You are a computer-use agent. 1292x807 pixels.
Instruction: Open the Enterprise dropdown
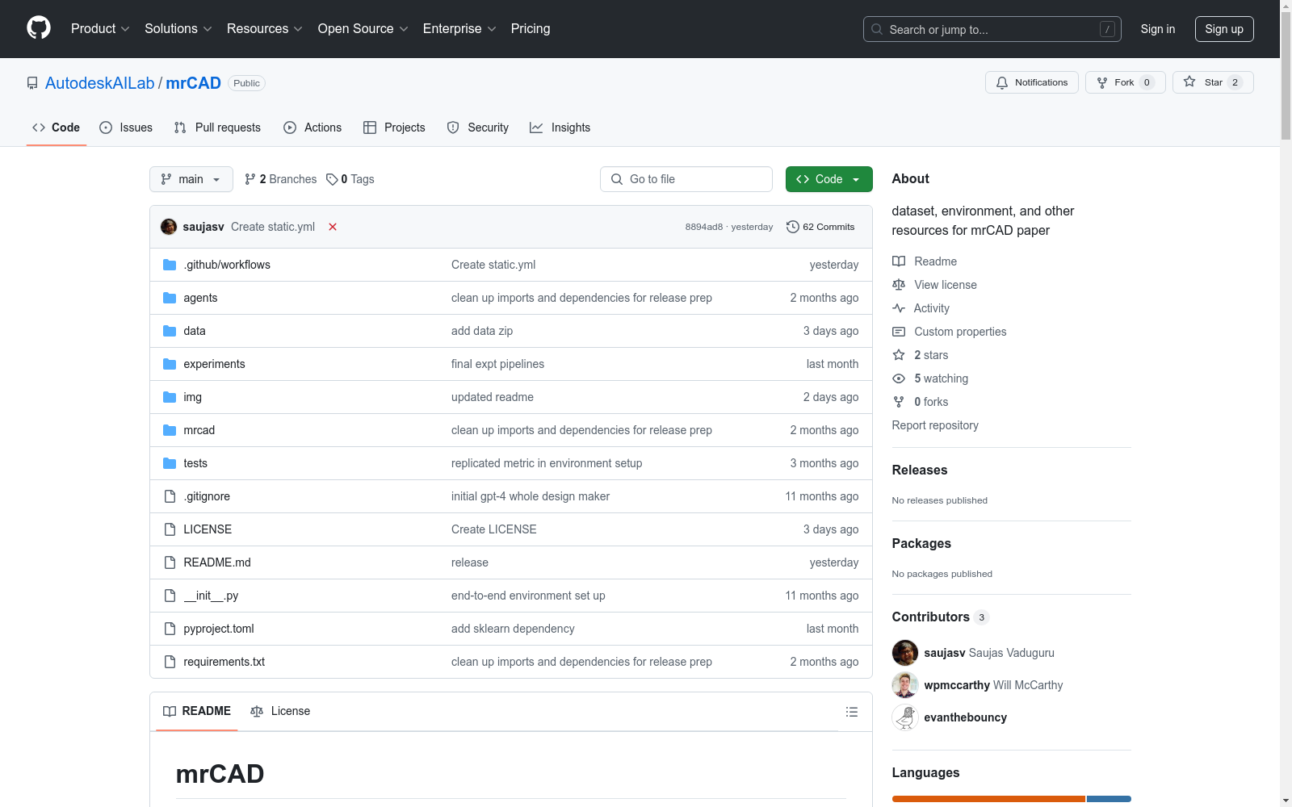pyautogui.click(x=459, y=29)
